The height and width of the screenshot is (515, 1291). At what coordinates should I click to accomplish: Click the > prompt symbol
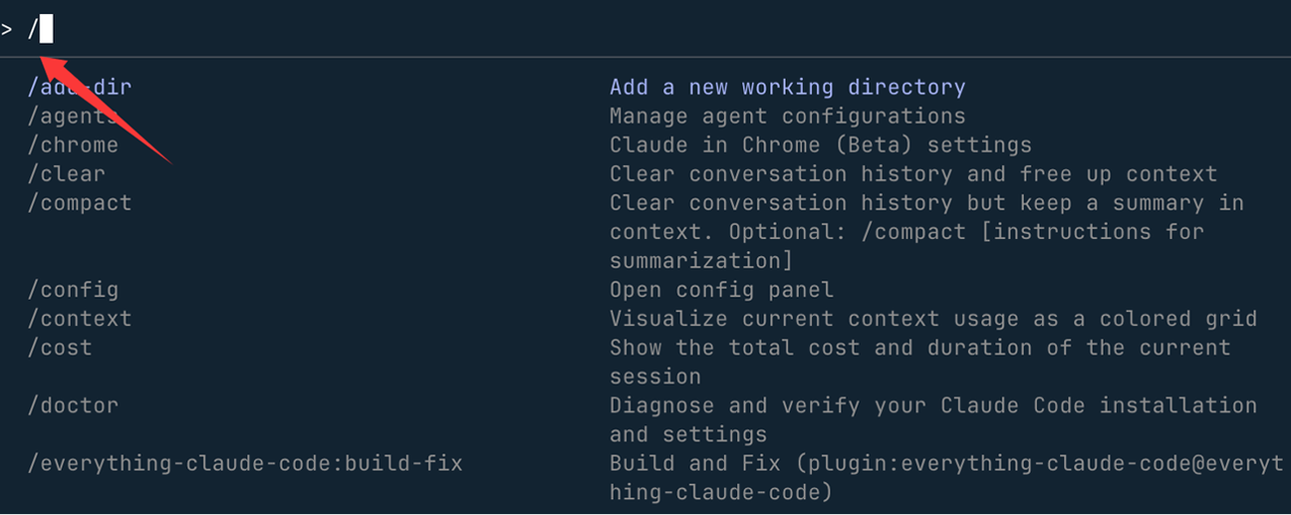[7, 30]
